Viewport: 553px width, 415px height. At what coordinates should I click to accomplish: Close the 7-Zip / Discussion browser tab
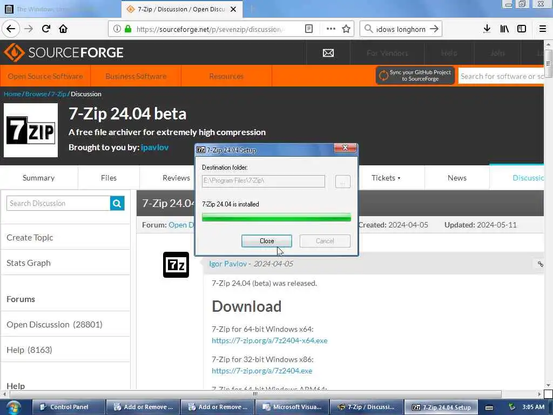233,9
